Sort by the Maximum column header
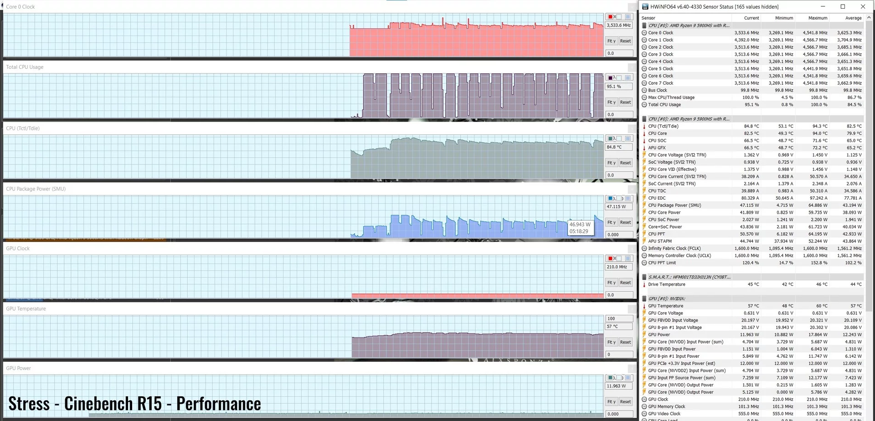Screen dimensions: 875x421 pyautogui.click(x=818, y=18)
